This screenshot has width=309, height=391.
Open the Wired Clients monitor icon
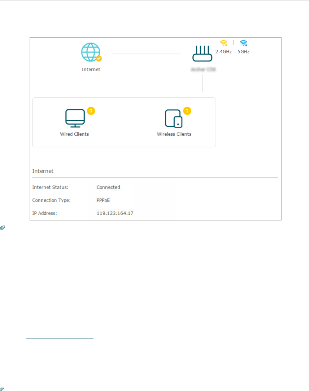click(75, 118)
